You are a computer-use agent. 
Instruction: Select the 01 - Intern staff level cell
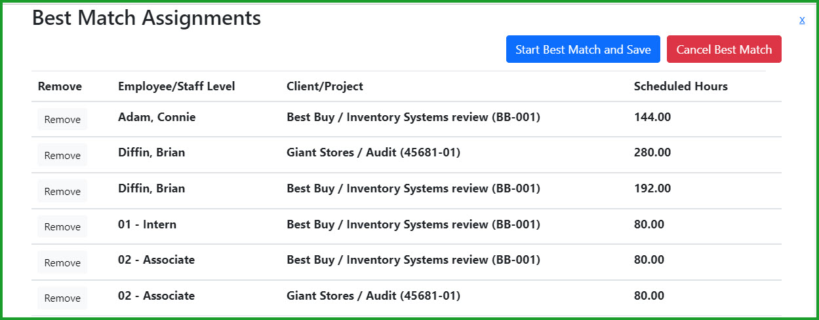coord(147,224)
